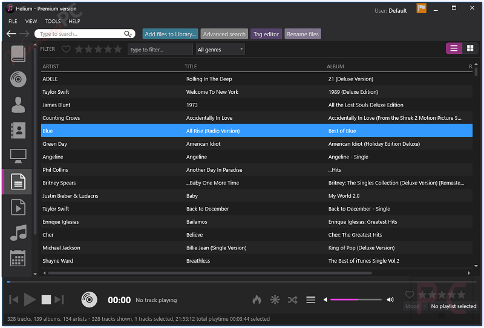484x328 pixels.
Task: Mute using the left speaker icon
Action: (x=325, y=300)
